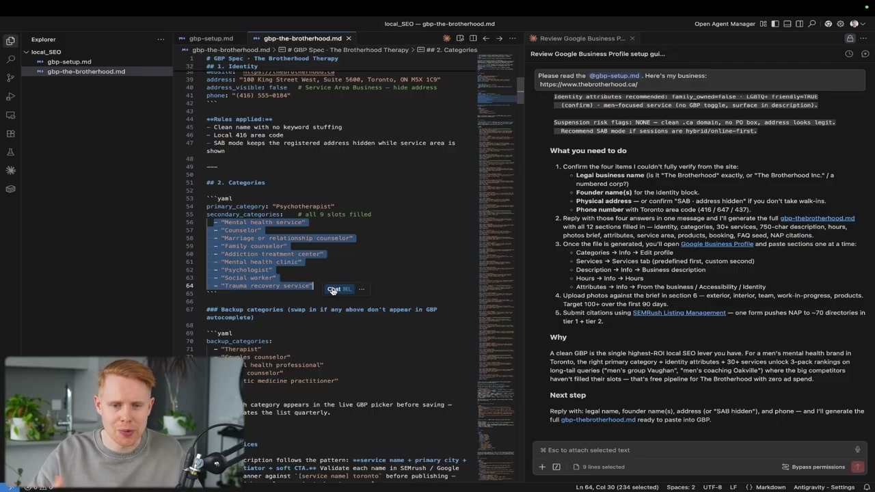
Task: Click the search magnifier in title bar
Action: (812, 24)
